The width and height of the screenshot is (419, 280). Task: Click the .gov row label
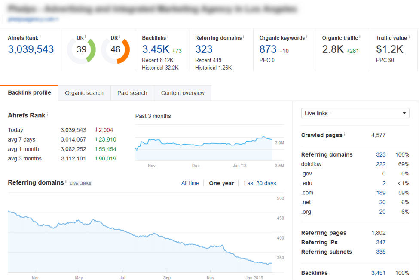tap(306, 174)
